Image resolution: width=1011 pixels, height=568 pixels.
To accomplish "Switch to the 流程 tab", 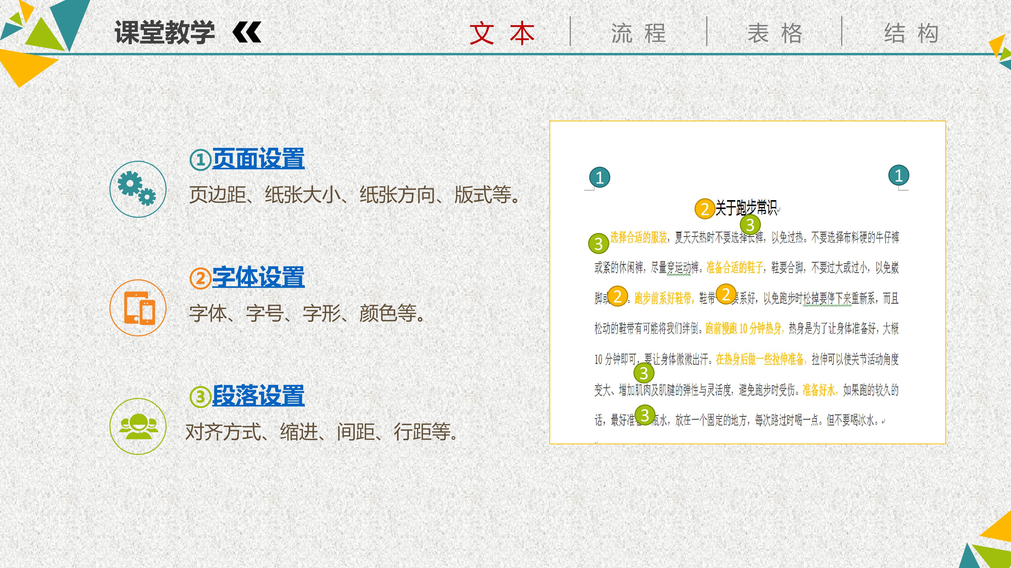I will point(638,33).
